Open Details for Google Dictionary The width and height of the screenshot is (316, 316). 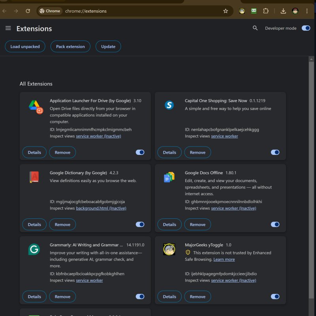[34, 224]
